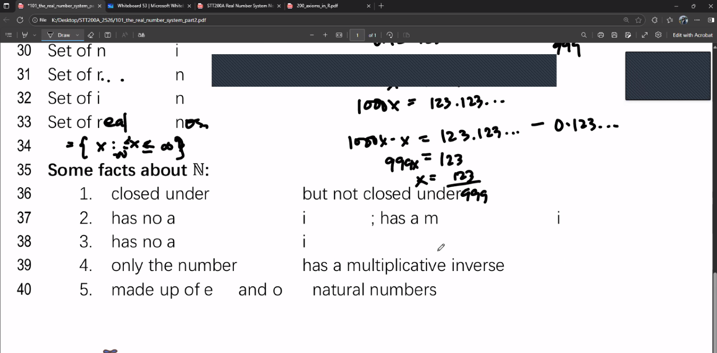Click the Rotate page icon
The image size is (717, 353).
[x=390, y=35]
